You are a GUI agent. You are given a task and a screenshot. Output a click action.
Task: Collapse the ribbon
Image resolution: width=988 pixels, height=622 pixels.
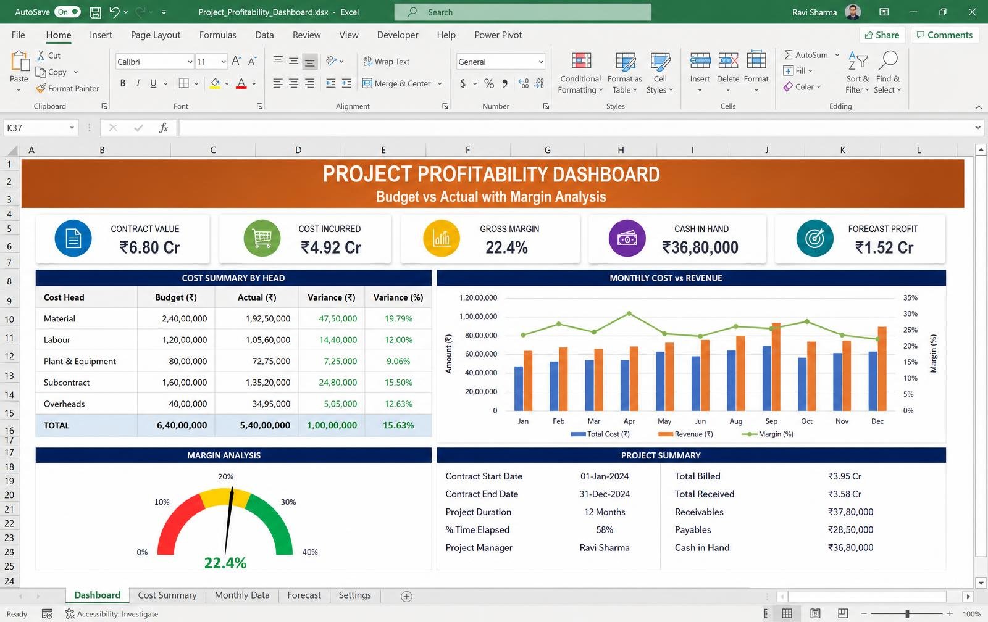click(978, 107)
